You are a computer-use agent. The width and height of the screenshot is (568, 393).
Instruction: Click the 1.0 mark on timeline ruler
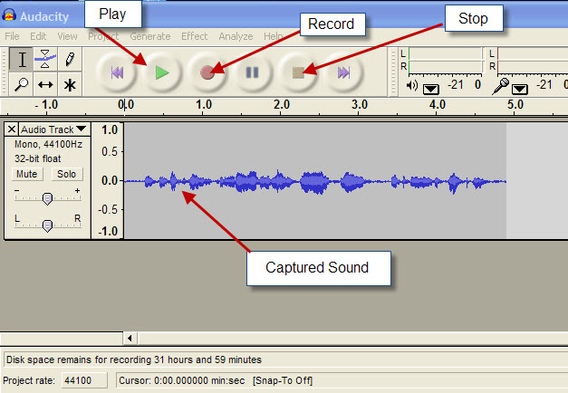pos(204,105)
